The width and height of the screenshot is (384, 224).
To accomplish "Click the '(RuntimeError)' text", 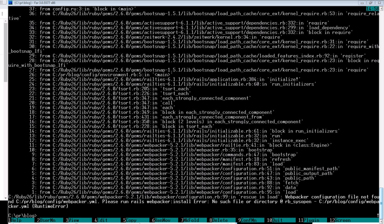I will tap(49, 206).
